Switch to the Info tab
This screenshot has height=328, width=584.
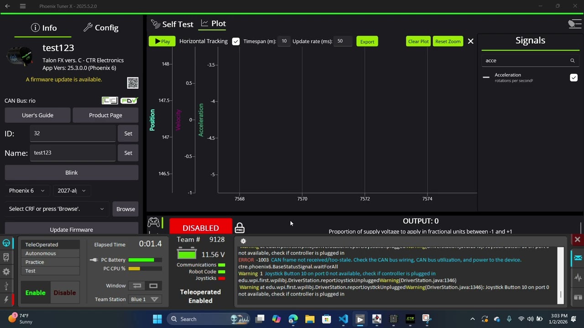coord(44,28)
